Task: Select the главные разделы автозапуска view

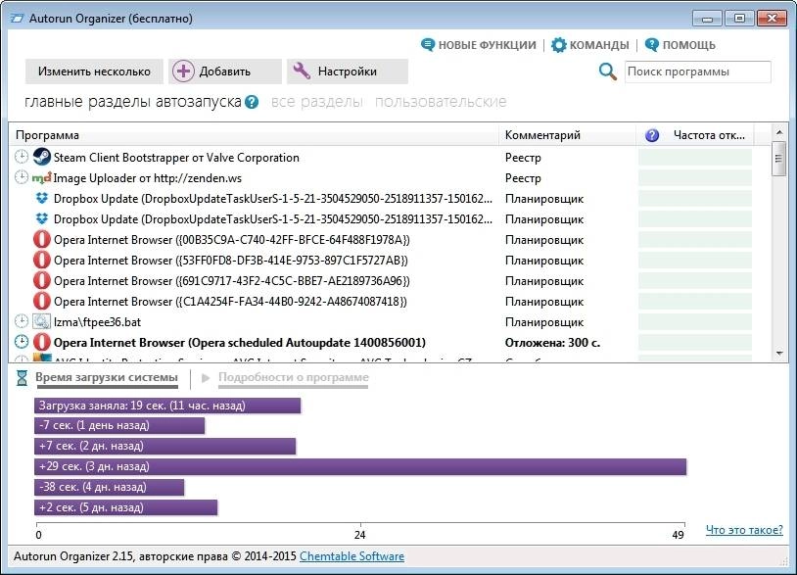Action: click(132, 102)
